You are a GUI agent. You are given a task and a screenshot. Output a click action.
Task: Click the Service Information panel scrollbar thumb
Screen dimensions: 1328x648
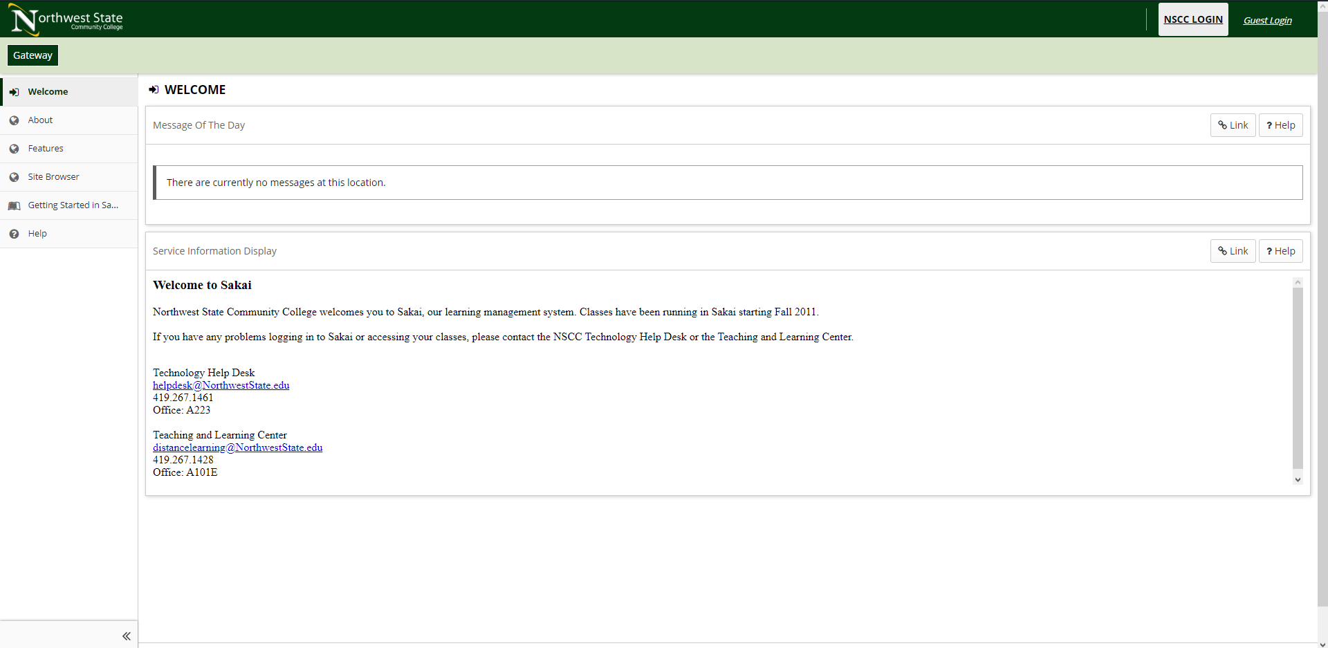coord(1298,378)
